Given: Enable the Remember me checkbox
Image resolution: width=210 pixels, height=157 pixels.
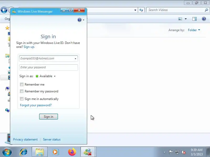Looking at the screenshot, I should click(22, 84).
